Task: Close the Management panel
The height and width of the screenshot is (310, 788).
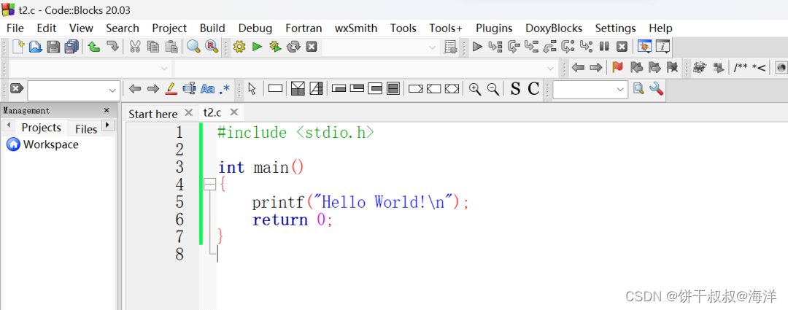Action: point(106,111)
